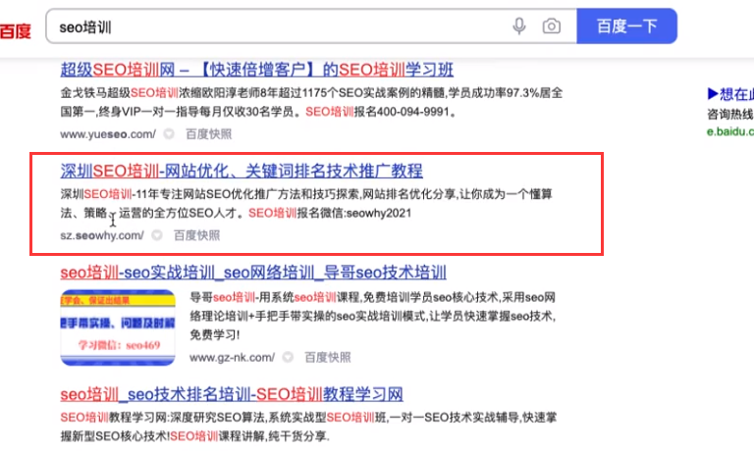This screenshot has height=451, width=754.
Task: Open the shield icon next to www.yueseo.com
Action: pyautogui.click(x=169, y=134)
